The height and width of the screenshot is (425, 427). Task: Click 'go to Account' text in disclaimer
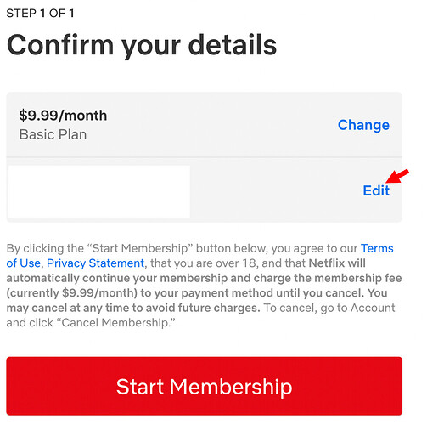coord(357,308)
